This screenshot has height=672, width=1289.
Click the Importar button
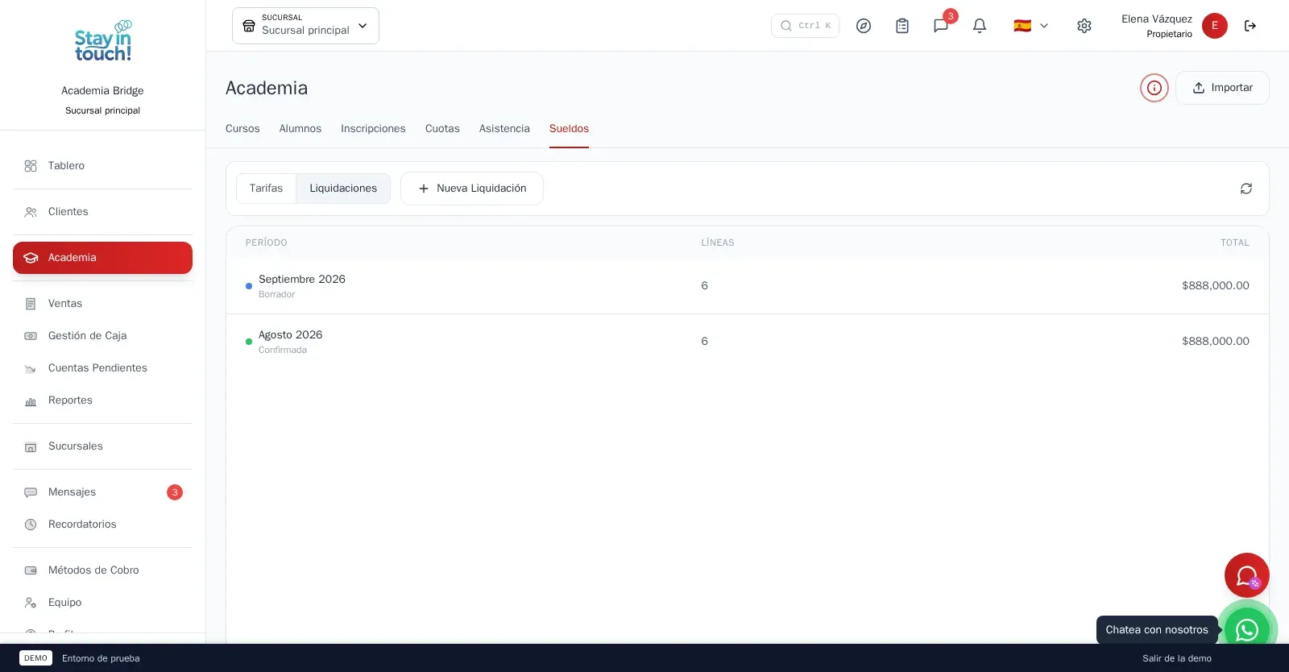coord(1222,88)
